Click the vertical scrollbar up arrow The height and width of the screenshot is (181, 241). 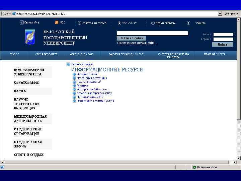[239, 19]
